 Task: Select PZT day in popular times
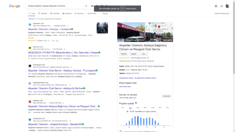coord(123,107)
